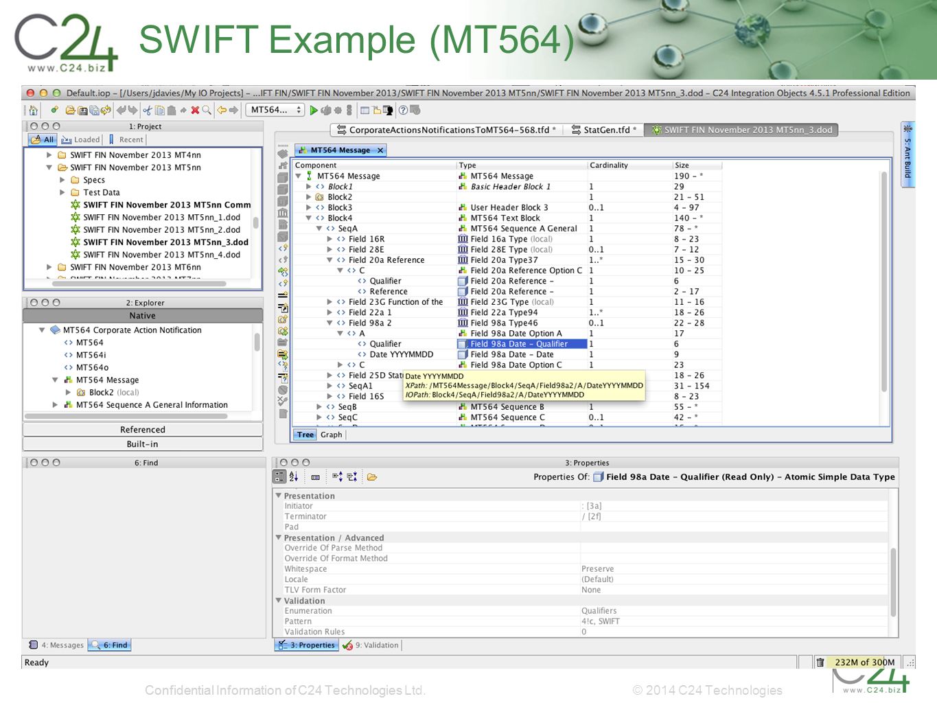
Task: Click the open folder icon in the main toolbar
Action: (x=70, y=110)
